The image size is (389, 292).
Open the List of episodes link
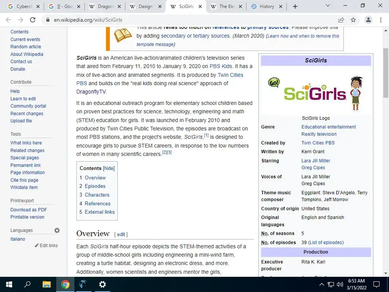pyautogui.click(x=326, y=243)
